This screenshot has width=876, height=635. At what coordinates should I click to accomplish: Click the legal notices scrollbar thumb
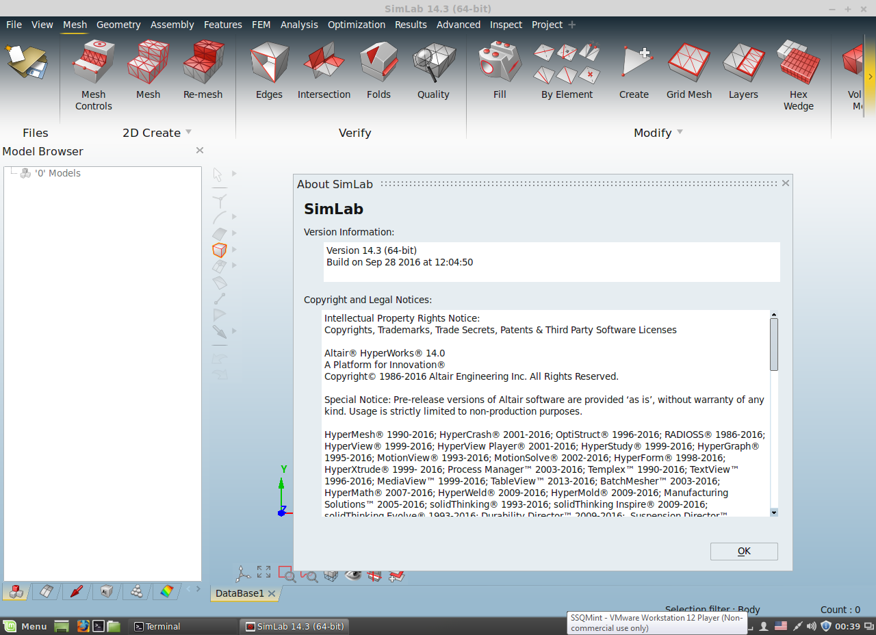(x=774, y=345)
